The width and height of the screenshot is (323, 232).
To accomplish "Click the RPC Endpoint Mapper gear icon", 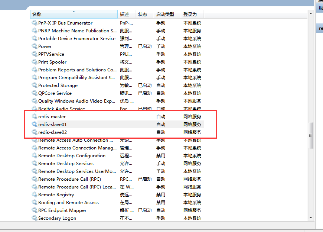I will tap(35, 210).
